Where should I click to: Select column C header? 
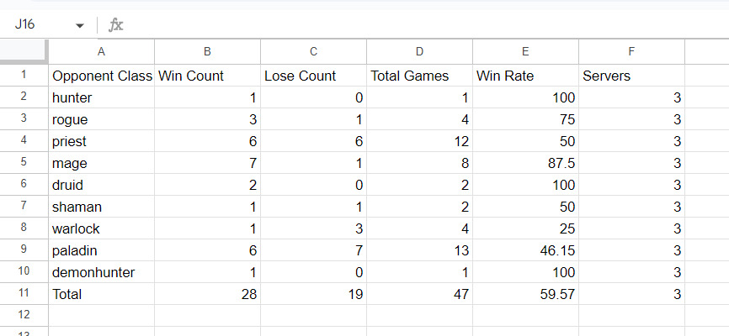coord(313,51)
